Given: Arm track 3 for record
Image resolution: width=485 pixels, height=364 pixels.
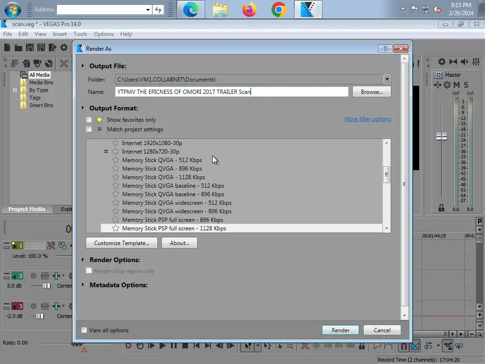Looking at the screenshot, I should (34, 306).
